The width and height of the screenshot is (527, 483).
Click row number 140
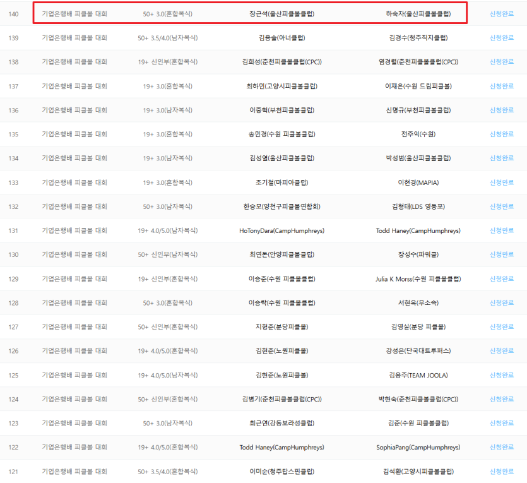click(x=13, y=13)
